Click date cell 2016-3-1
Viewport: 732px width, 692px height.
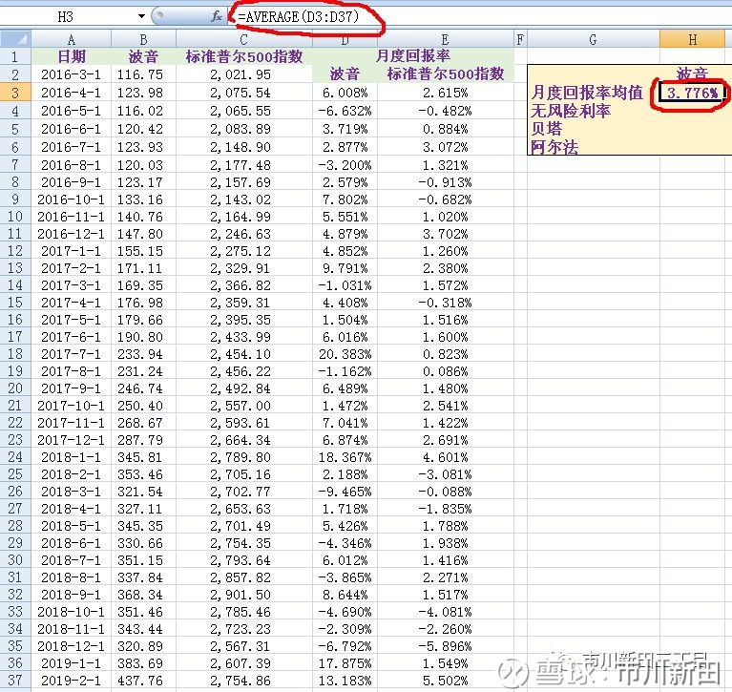(x=72, y=74)
